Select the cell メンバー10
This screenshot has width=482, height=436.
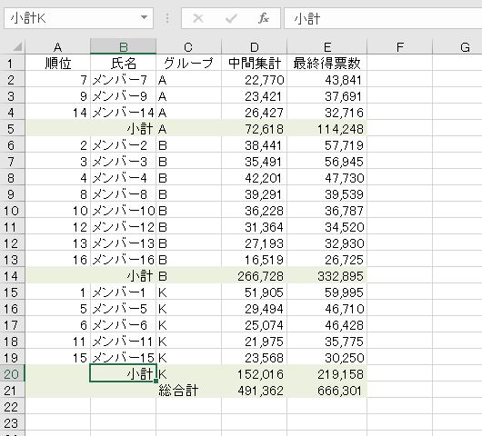click(x=124, y=211)
